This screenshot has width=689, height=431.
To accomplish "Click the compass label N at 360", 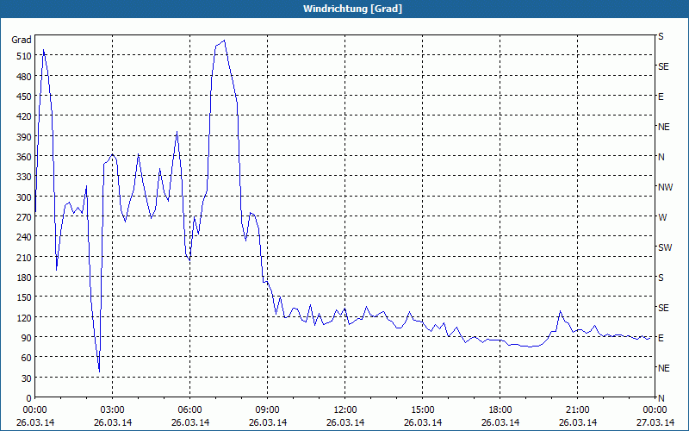I will [661, 157].
